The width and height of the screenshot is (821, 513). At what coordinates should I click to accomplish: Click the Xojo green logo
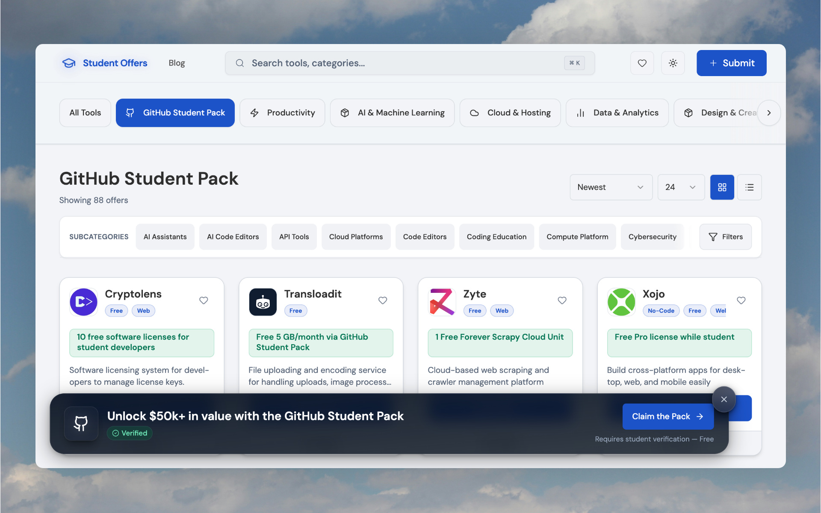click(621, 302)
